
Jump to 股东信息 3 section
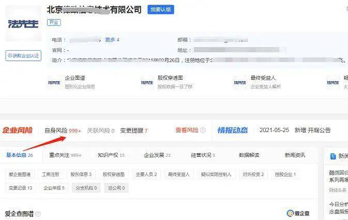[81, 174]
